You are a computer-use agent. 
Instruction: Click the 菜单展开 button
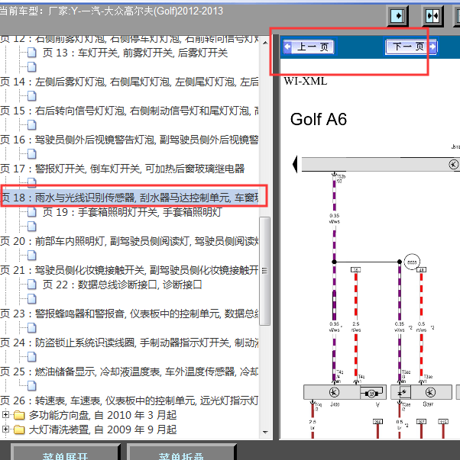[65, 453]
